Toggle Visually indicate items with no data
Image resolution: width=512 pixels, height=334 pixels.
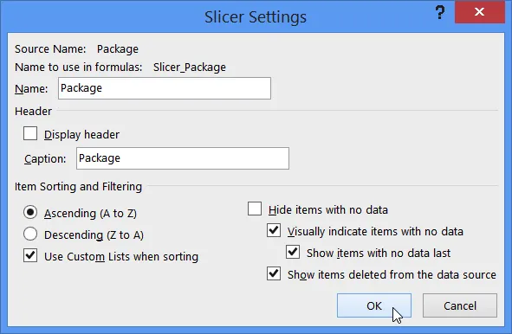(x=274, y=231)
